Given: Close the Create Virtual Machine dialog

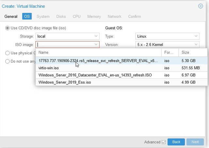Looking at the screenshot, I should [x=201, y=6].
